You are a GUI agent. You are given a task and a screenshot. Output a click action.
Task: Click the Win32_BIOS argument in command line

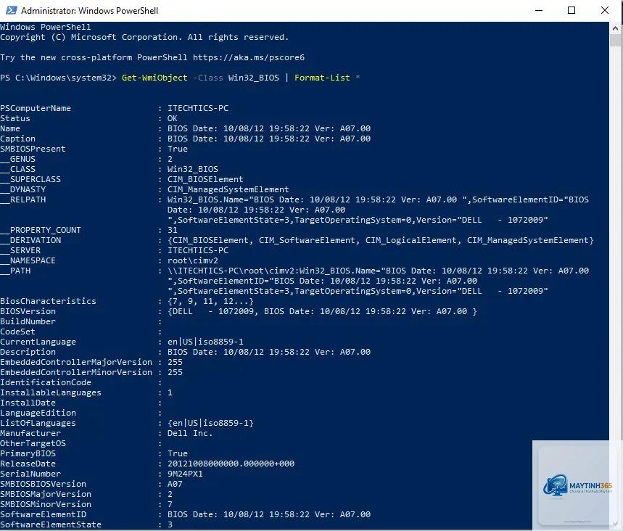coord(254,78)
